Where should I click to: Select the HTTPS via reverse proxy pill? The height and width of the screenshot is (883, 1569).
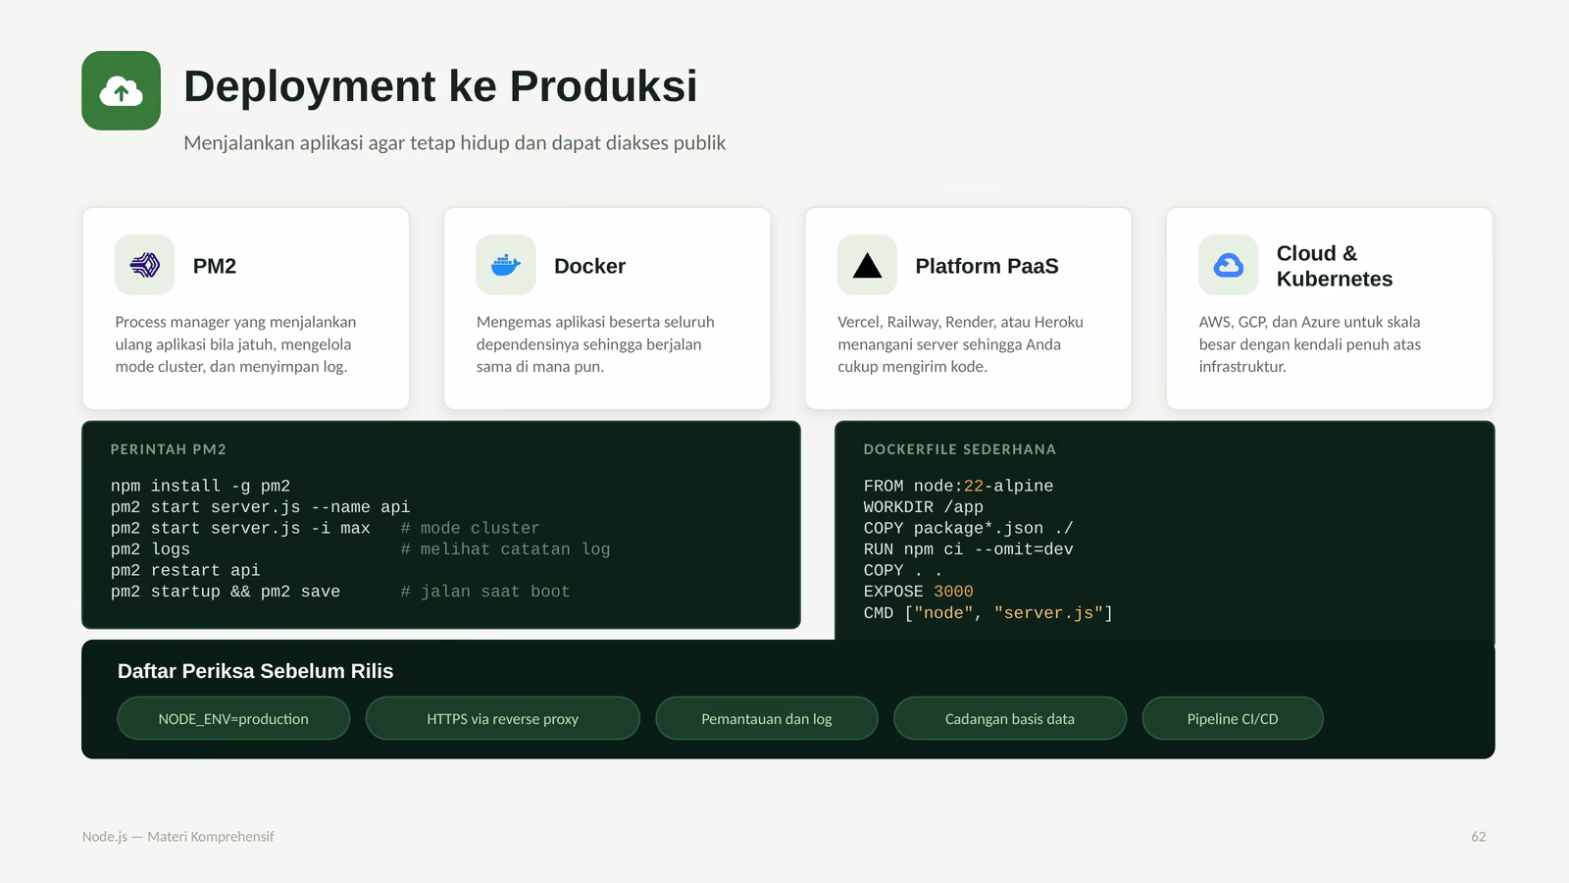click(503, 718)
